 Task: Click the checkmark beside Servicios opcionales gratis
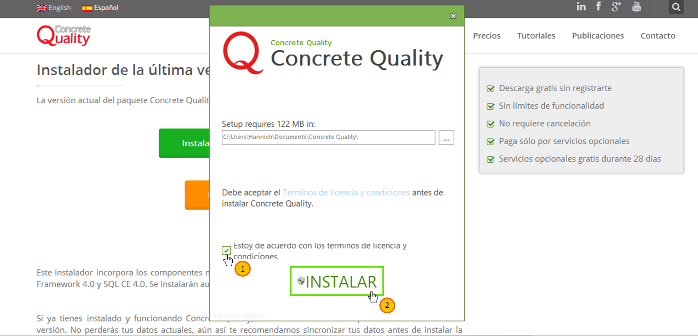coord(490,159)
